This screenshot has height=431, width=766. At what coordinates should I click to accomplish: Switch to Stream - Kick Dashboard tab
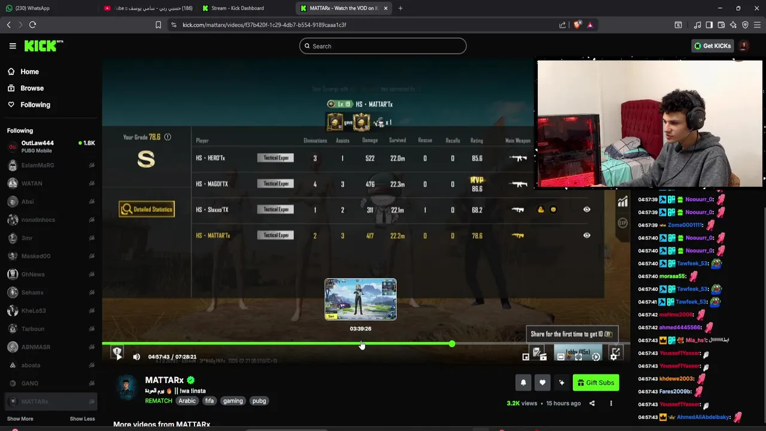point(245,8)
